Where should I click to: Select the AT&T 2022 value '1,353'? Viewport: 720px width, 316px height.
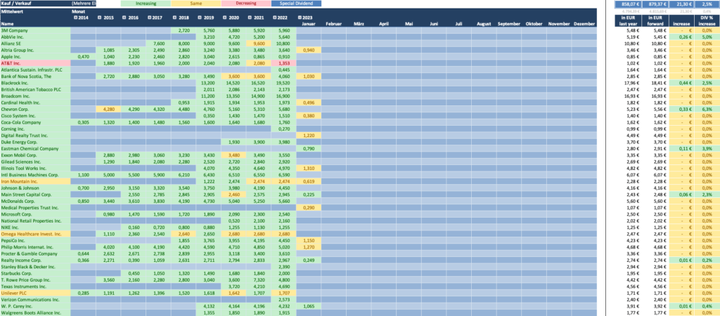coord(284,63)
